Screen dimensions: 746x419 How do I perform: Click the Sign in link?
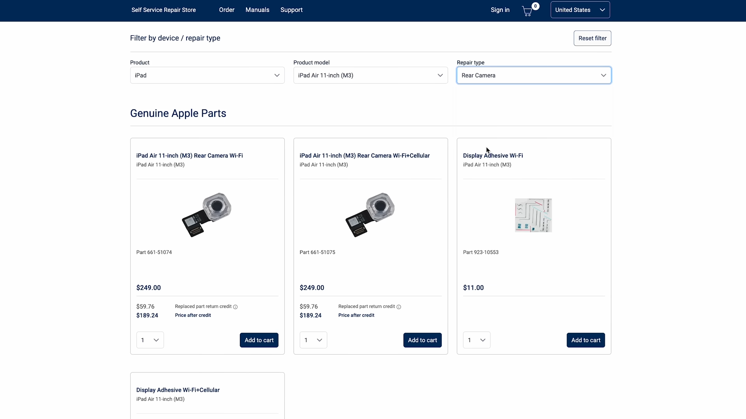pos(500,10)
